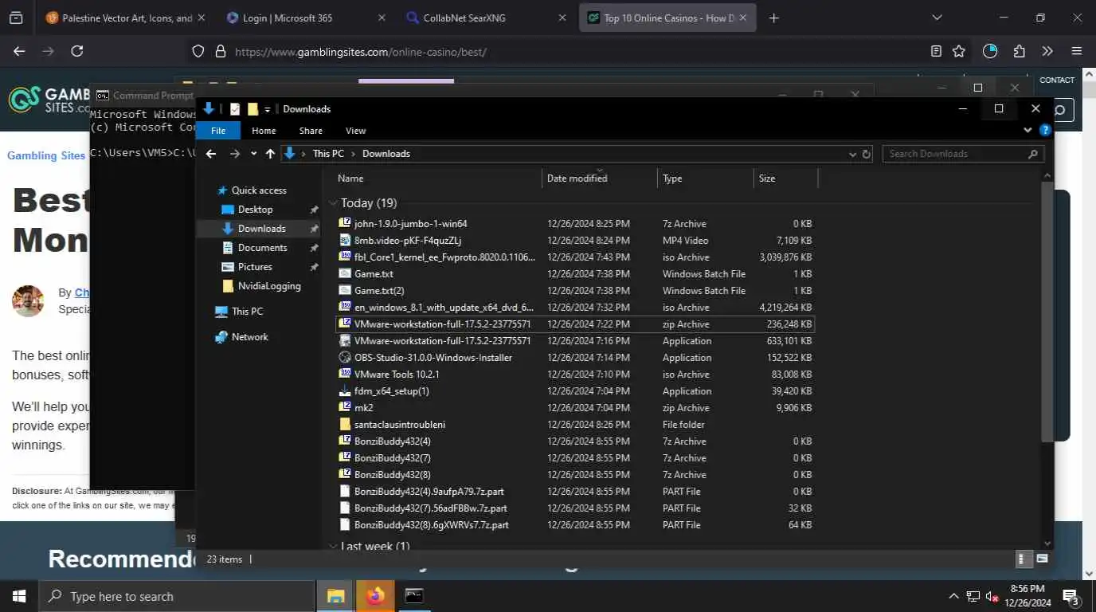Select the 8mb.video-pKF-F4quzZLj MP4 file icon

coord(345,241)
